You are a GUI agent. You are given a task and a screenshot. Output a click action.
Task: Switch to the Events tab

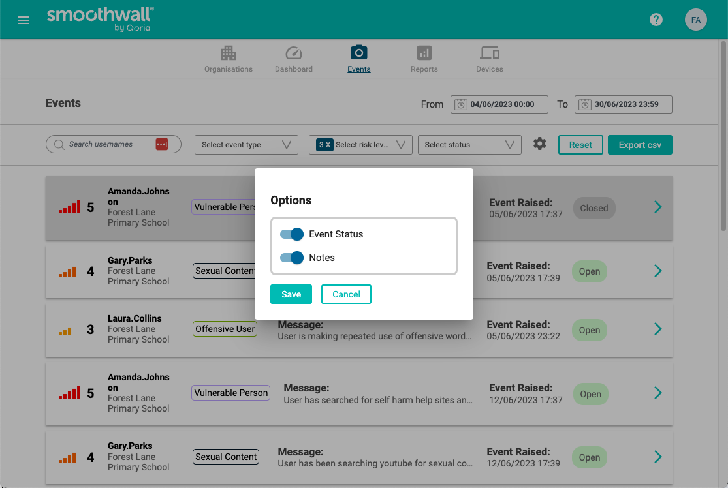(358, 59)
